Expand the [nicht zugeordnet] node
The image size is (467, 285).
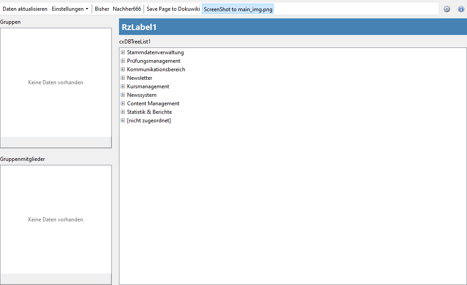(x=123, y=121)
